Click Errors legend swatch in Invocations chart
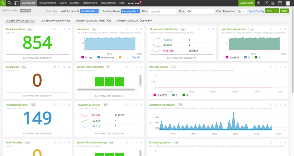 (x=82, y=57)
